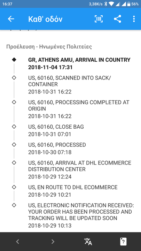Screen dimensions: 141x251
Task: Tap the Bluetooth icon in status bar
Action: click(106, 4)
